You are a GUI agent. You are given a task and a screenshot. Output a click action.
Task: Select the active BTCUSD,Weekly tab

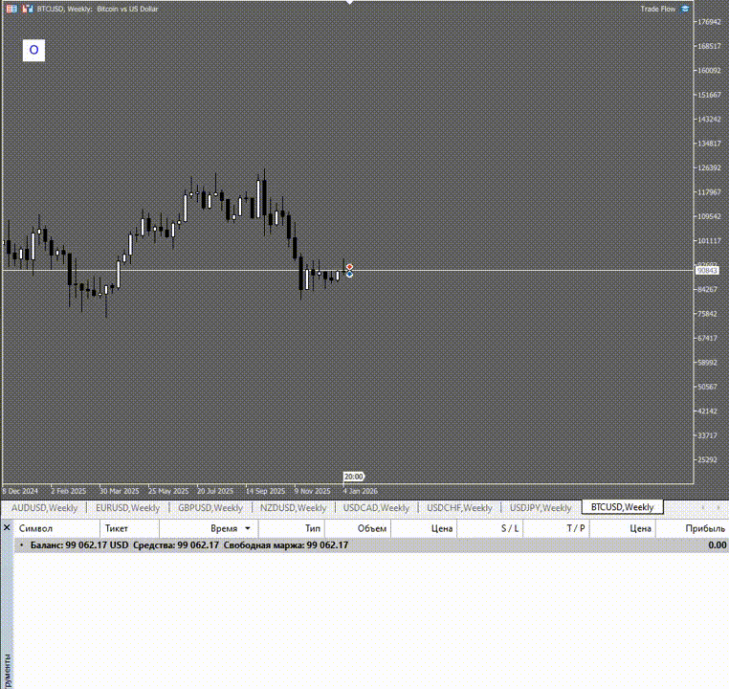coord(623,507)
